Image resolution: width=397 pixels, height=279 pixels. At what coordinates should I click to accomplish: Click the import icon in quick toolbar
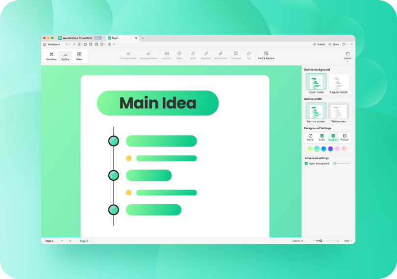pos(109,44)
